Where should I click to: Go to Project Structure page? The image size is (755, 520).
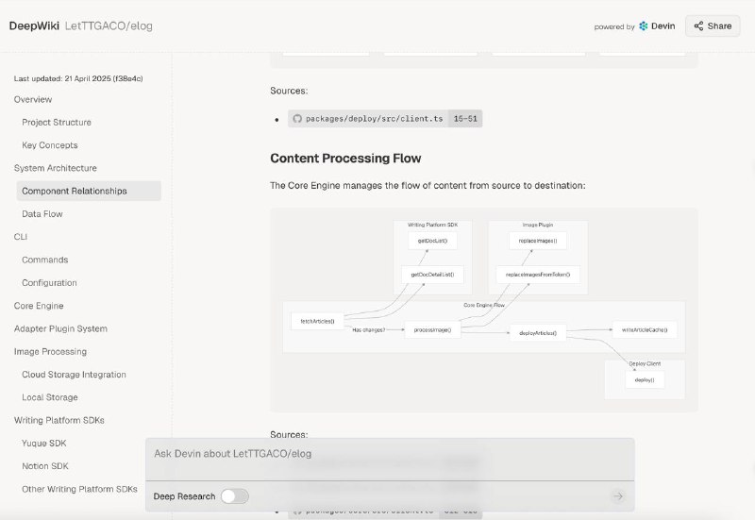57,123
